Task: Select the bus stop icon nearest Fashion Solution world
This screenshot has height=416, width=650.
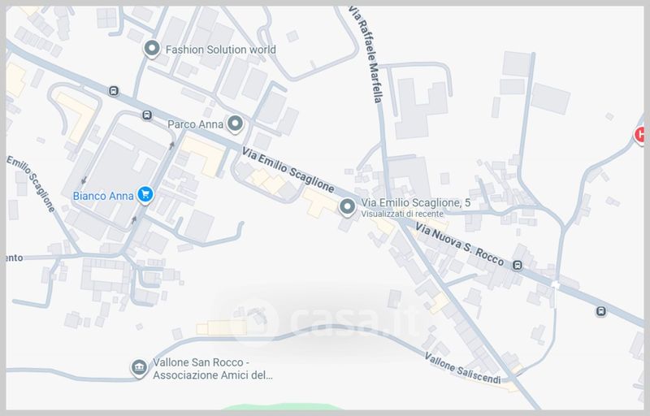Action: coord(114,91)
